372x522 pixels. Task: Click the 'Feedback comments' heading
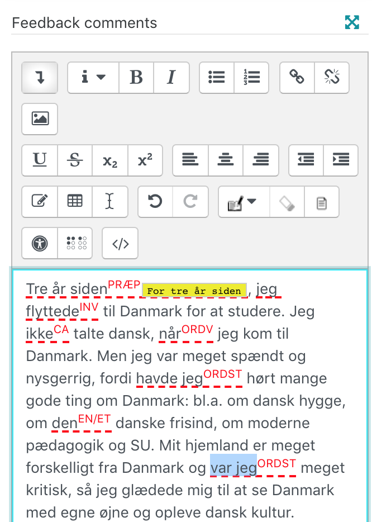click(x=84, y=23)
